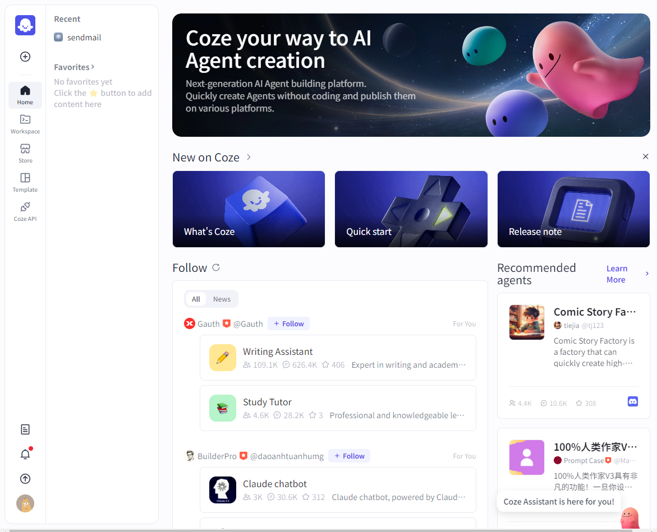Viewport: 657px width, 532px height.
Task: Click the create new plus icon
Action: (x=25, y=57)
